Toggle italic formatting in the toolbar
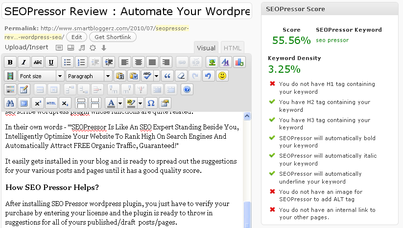403x228 pixels. coord(24,62)
